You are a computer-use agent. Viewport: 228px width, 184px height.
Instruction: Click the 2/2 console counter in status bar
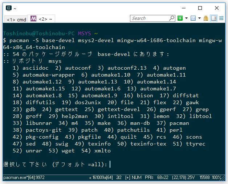tap(119, 177)
